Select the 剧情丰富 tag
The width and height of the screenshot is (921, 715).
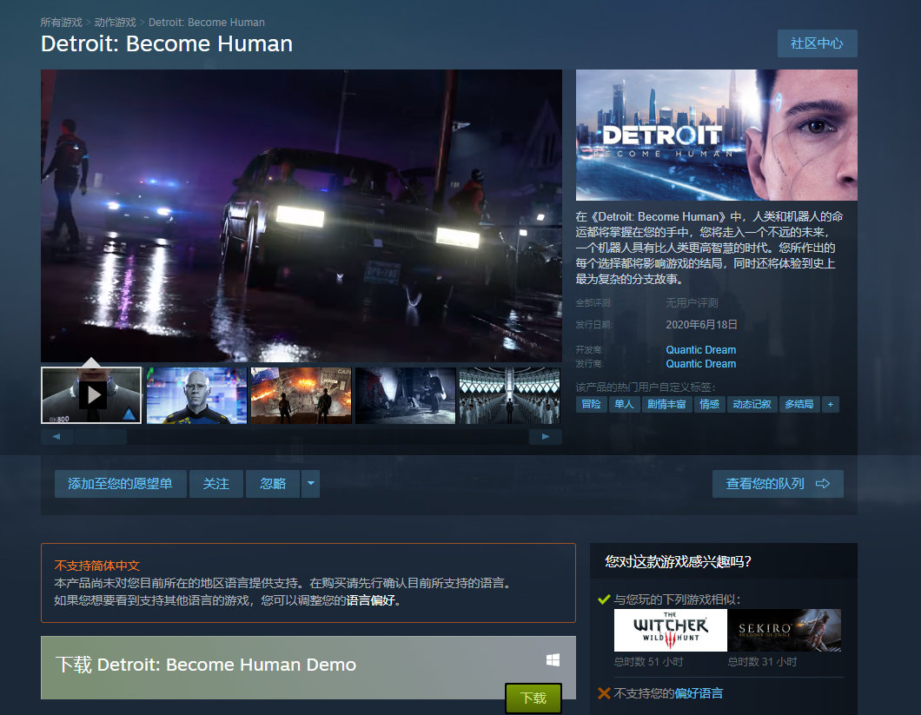coord(666,404)
